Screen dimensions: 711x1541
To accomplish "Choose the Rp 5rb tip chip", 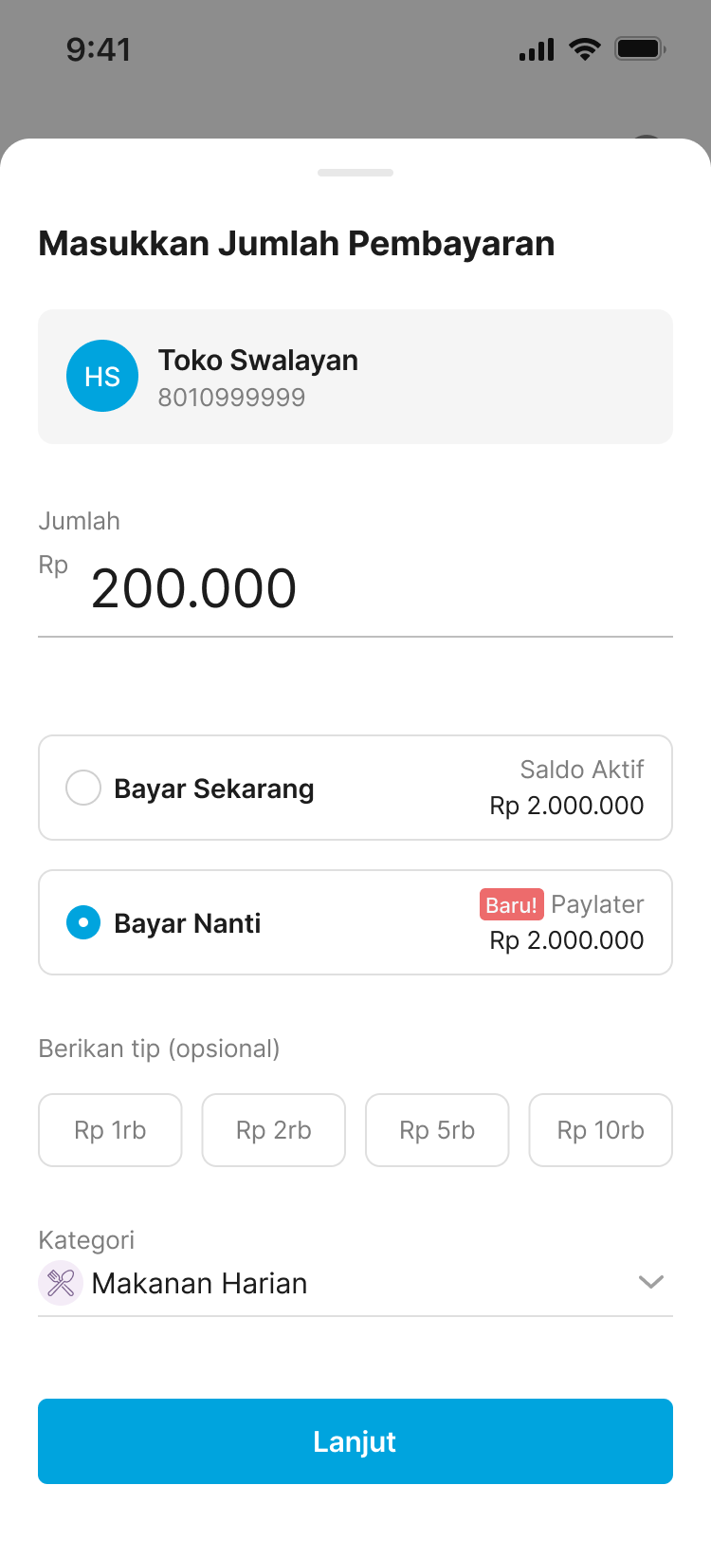I will pyautogui.click(x=437, y=1130).
